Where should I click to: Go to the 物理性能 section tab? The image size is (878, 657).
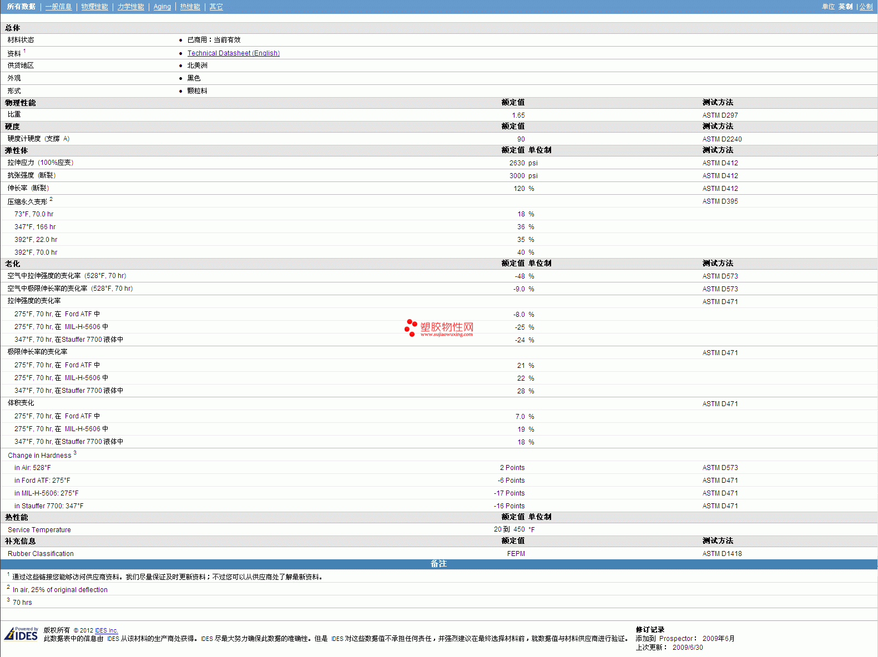pos(94,7)
